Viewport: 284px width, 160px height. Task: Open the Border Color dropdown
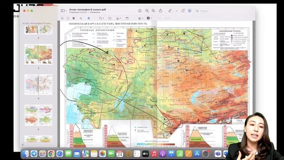(149, 18)
